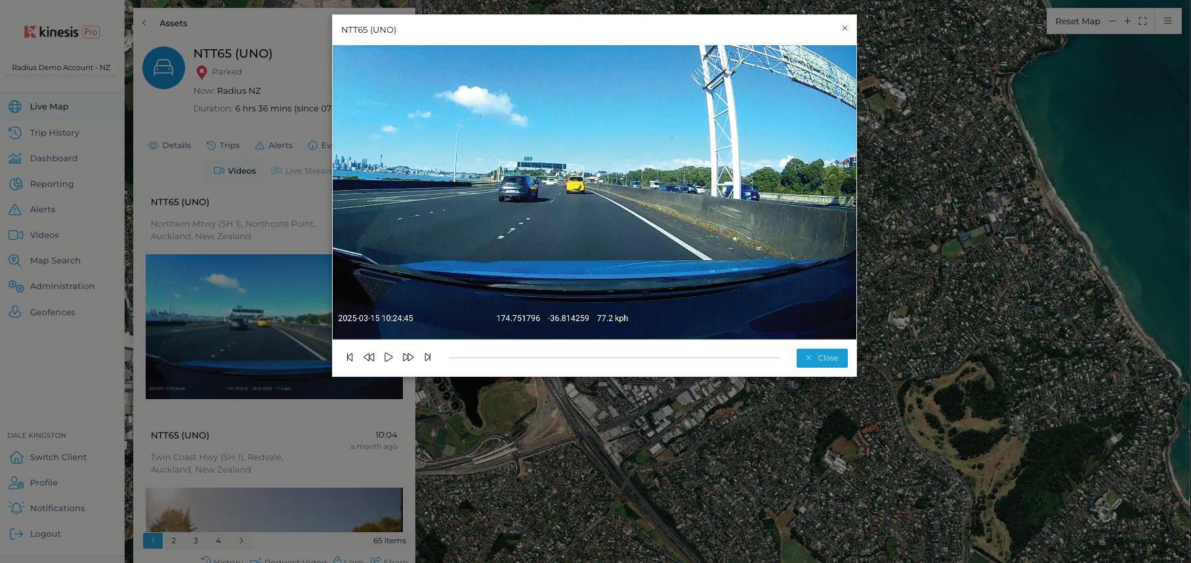Click the "DALE KINGSTON" user name

click(x=37, y=435)
